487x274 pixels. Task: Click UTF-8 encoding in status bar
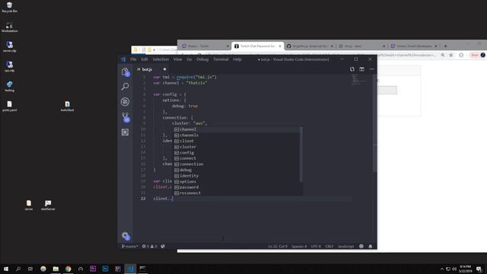[316, 247]
